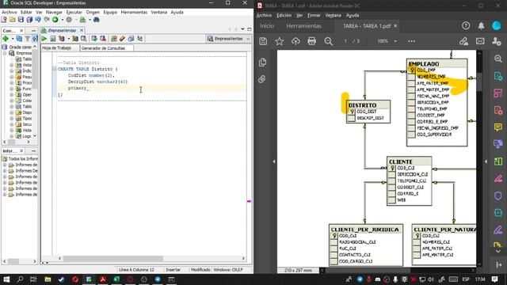Open File Explorer from taskbar
Image resolution: width=507 pixels, height=285 pixels.
[x=48, y=279]
